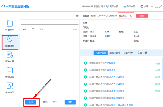Click shield icon beside 检测标题是否存在敏感信息
The image size is (163, 107).
click(x=85, y=70)
